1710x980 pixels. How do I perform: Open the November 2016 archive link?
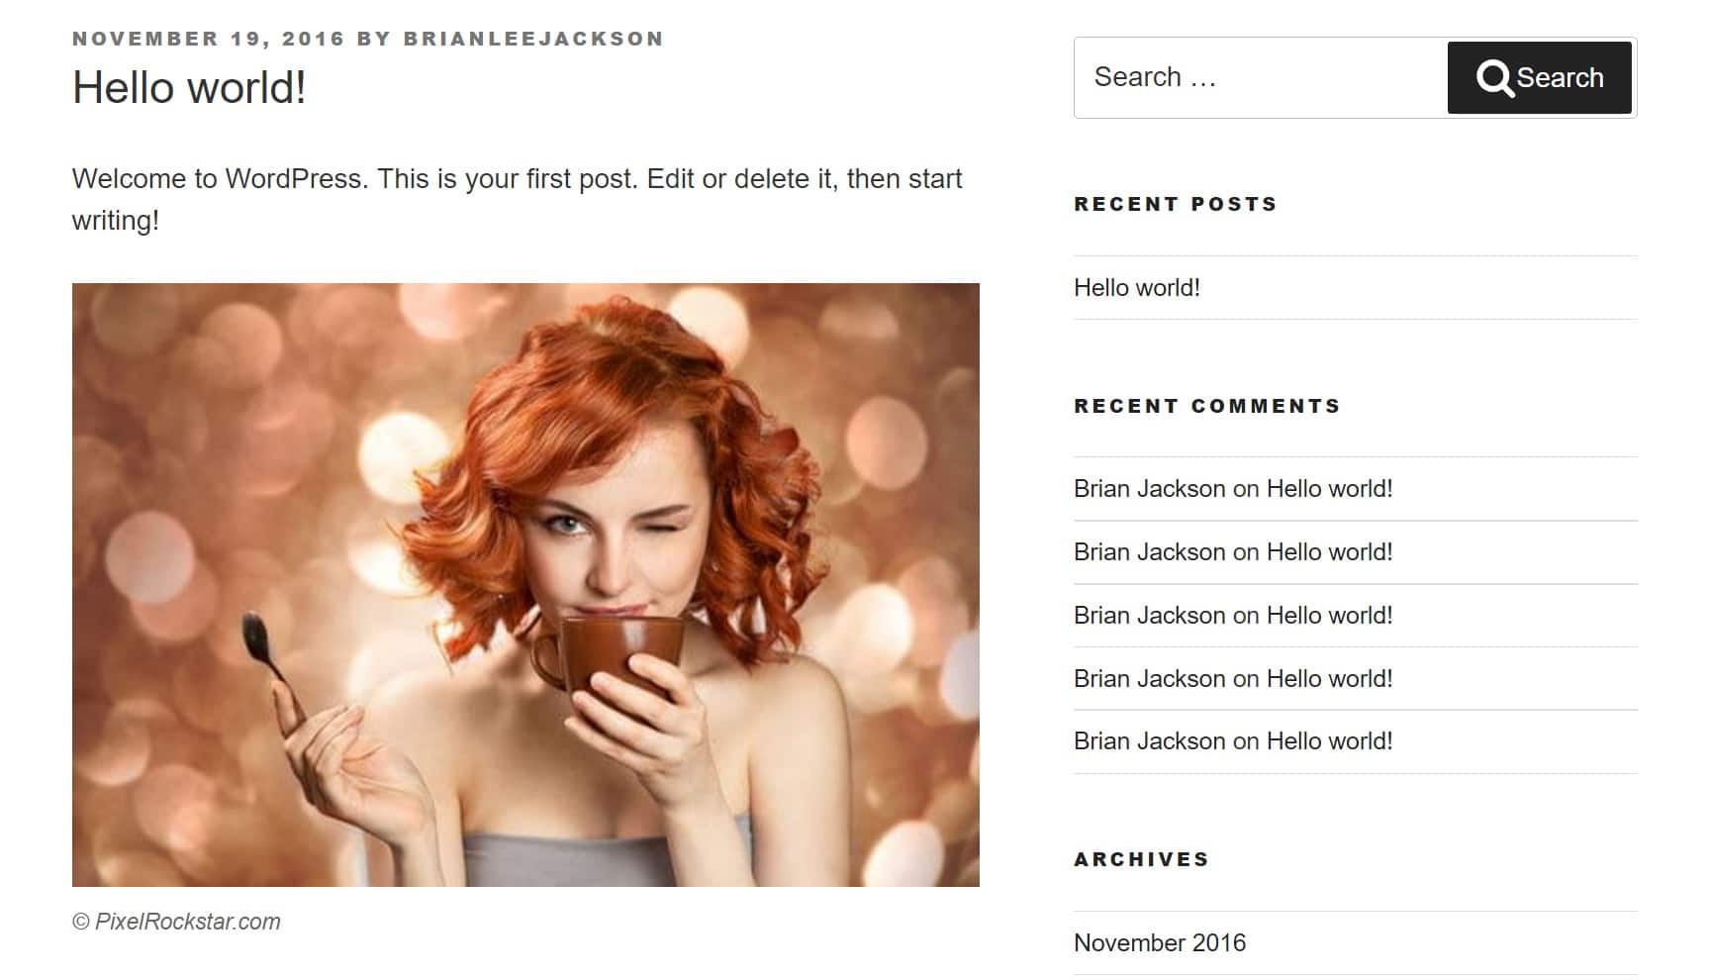(1160, 943)
